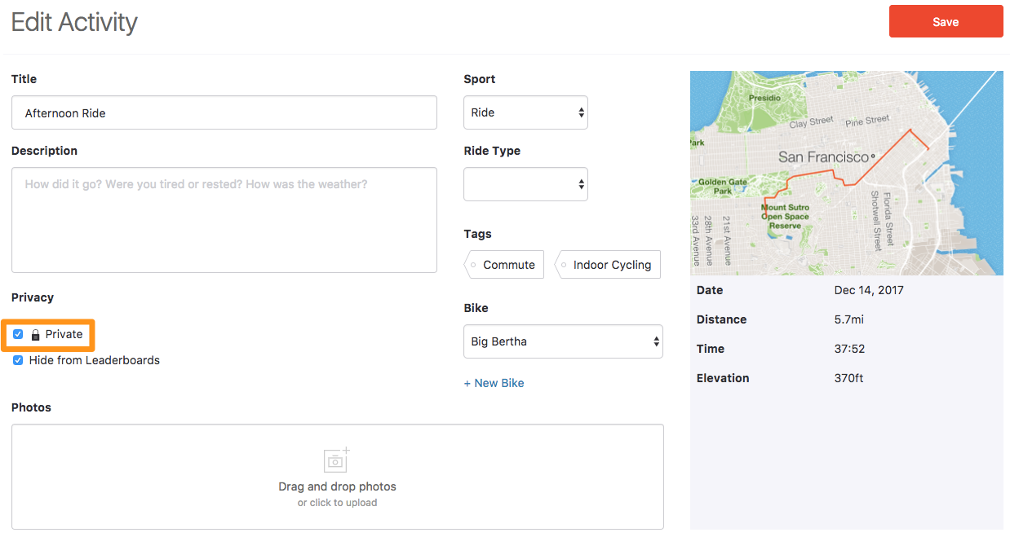Click the + New Bike link

tap(494, 383)
